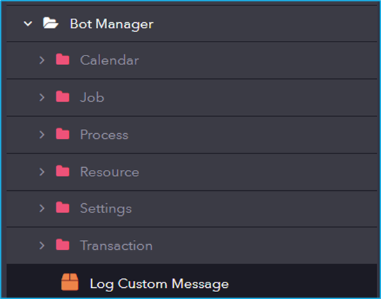This screenshot has height=299, width=381.
Task: Expand the Settings folder chevron
Action: [x=42, y=208]
